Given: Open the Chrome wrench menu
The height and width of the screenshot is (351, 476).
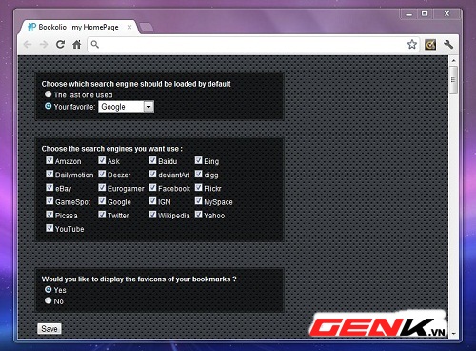Looking at the screenshot, I should (x=448, y=44).
